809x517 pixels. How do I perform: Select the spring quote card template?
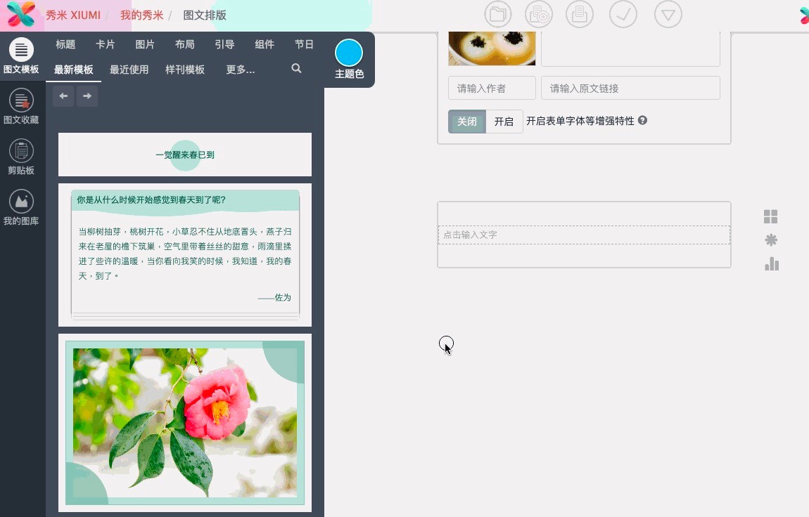point(185,255)
